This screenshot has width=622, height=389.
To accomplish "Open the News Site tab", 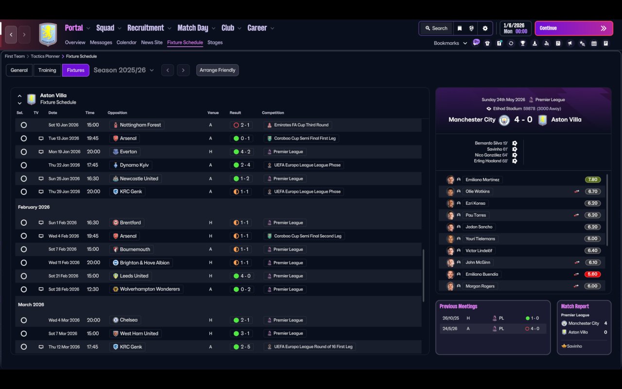I will click(x=152, y=42).
